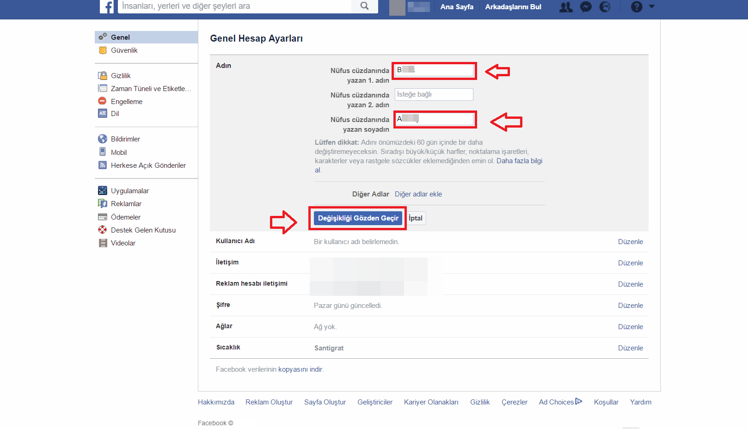Viewport: 748px width, 429px height.
Task: Focus the Facebook search input field
Action: pos(234,6)
